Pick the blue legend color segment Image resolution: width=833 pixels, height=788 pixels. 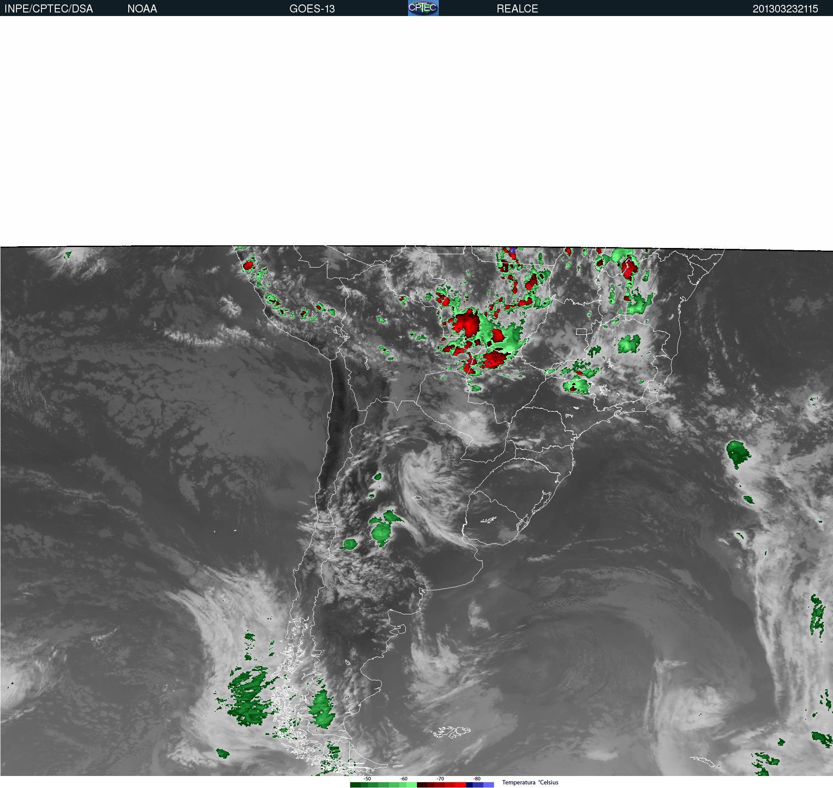pos(478,785)
